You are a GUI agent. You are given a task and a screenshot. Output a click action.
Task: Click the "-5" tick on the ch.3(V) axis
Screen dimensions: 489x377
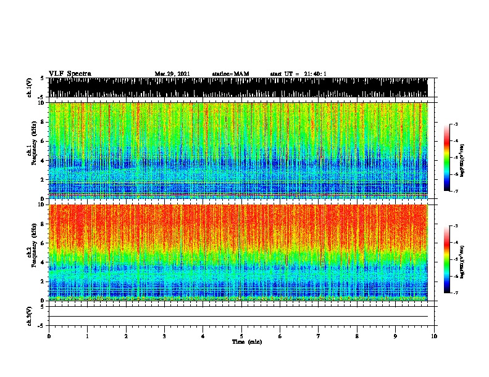point(41,326)
